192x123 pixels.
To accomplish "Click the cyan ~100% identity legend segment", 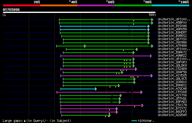I will (x=171, y=5).
